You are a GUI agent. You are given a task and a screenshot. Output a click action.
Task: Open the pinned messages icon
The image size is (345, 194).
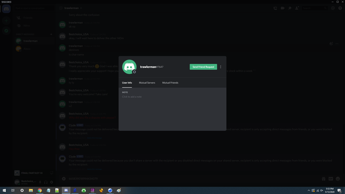[290, 8]
